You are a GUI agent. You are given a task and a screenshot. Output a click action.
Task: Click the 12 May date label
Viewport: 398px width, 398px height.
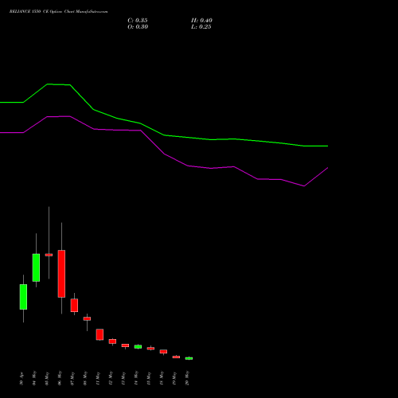(111, 379)
